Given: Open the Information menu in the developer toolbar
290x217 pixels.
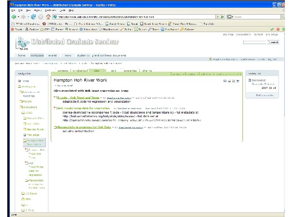Looking at the screenshot, I should [x=88, y=29].
